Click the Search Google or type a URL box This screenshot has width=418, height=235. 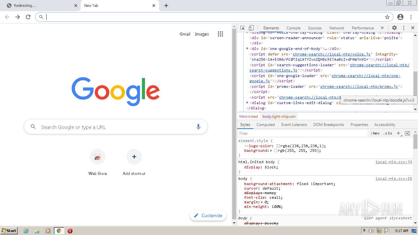pyautogui.click(x=116, y=127)
